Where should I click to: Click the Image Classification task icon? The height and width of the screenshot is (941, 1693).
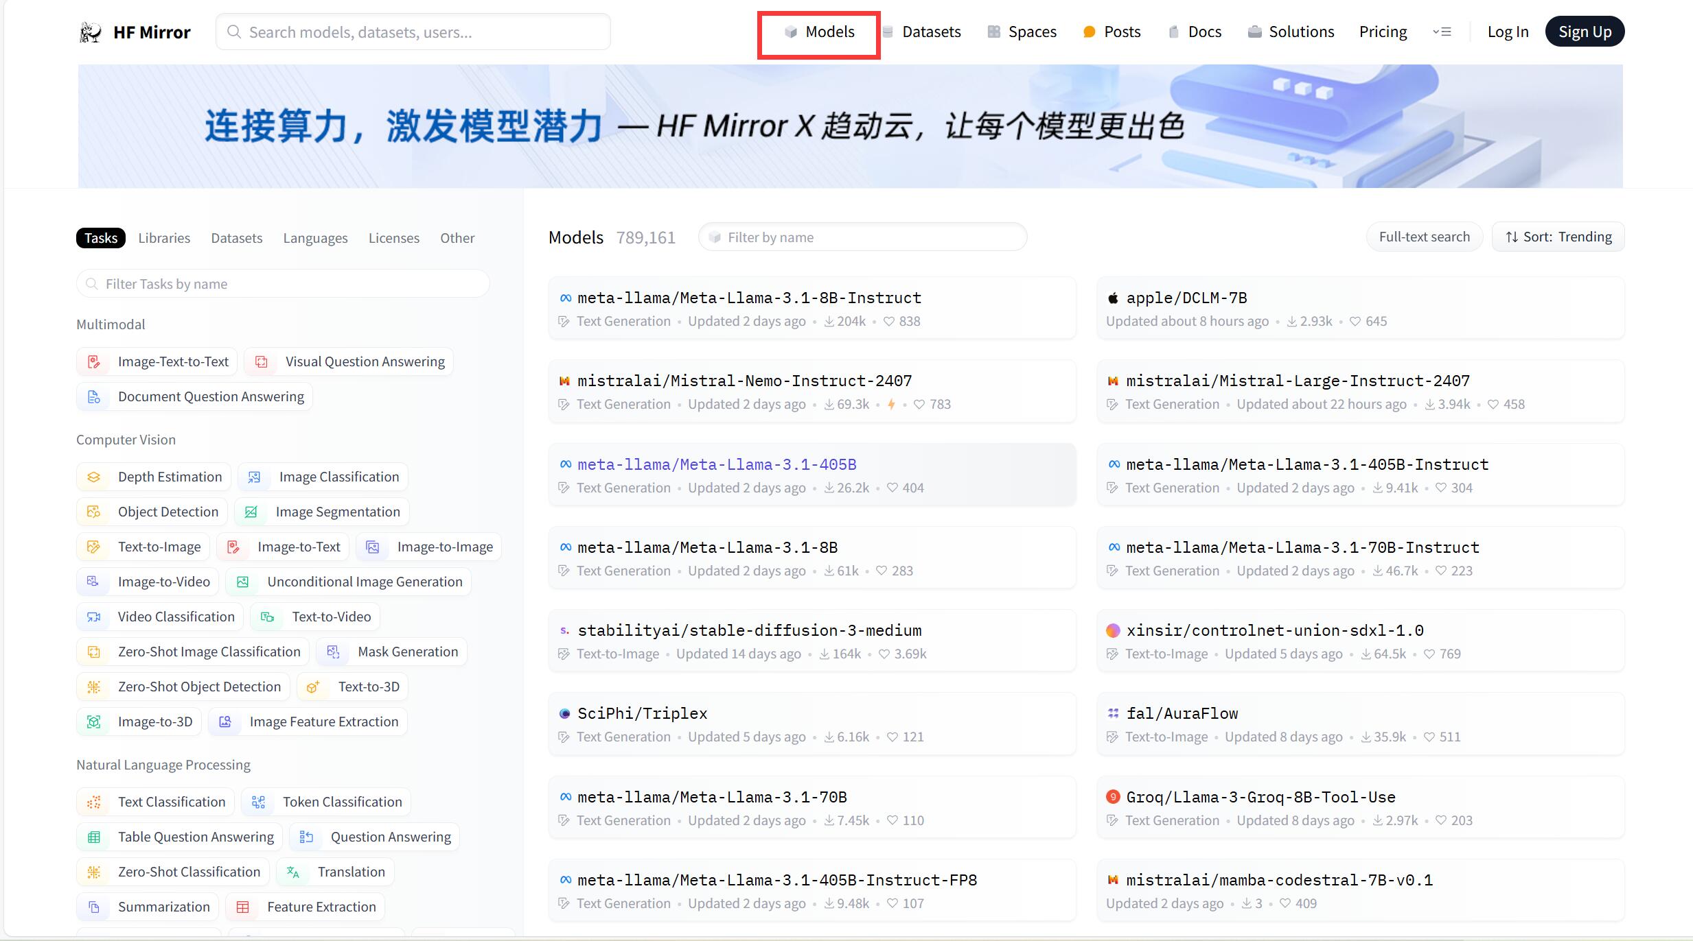click(254, 477)
